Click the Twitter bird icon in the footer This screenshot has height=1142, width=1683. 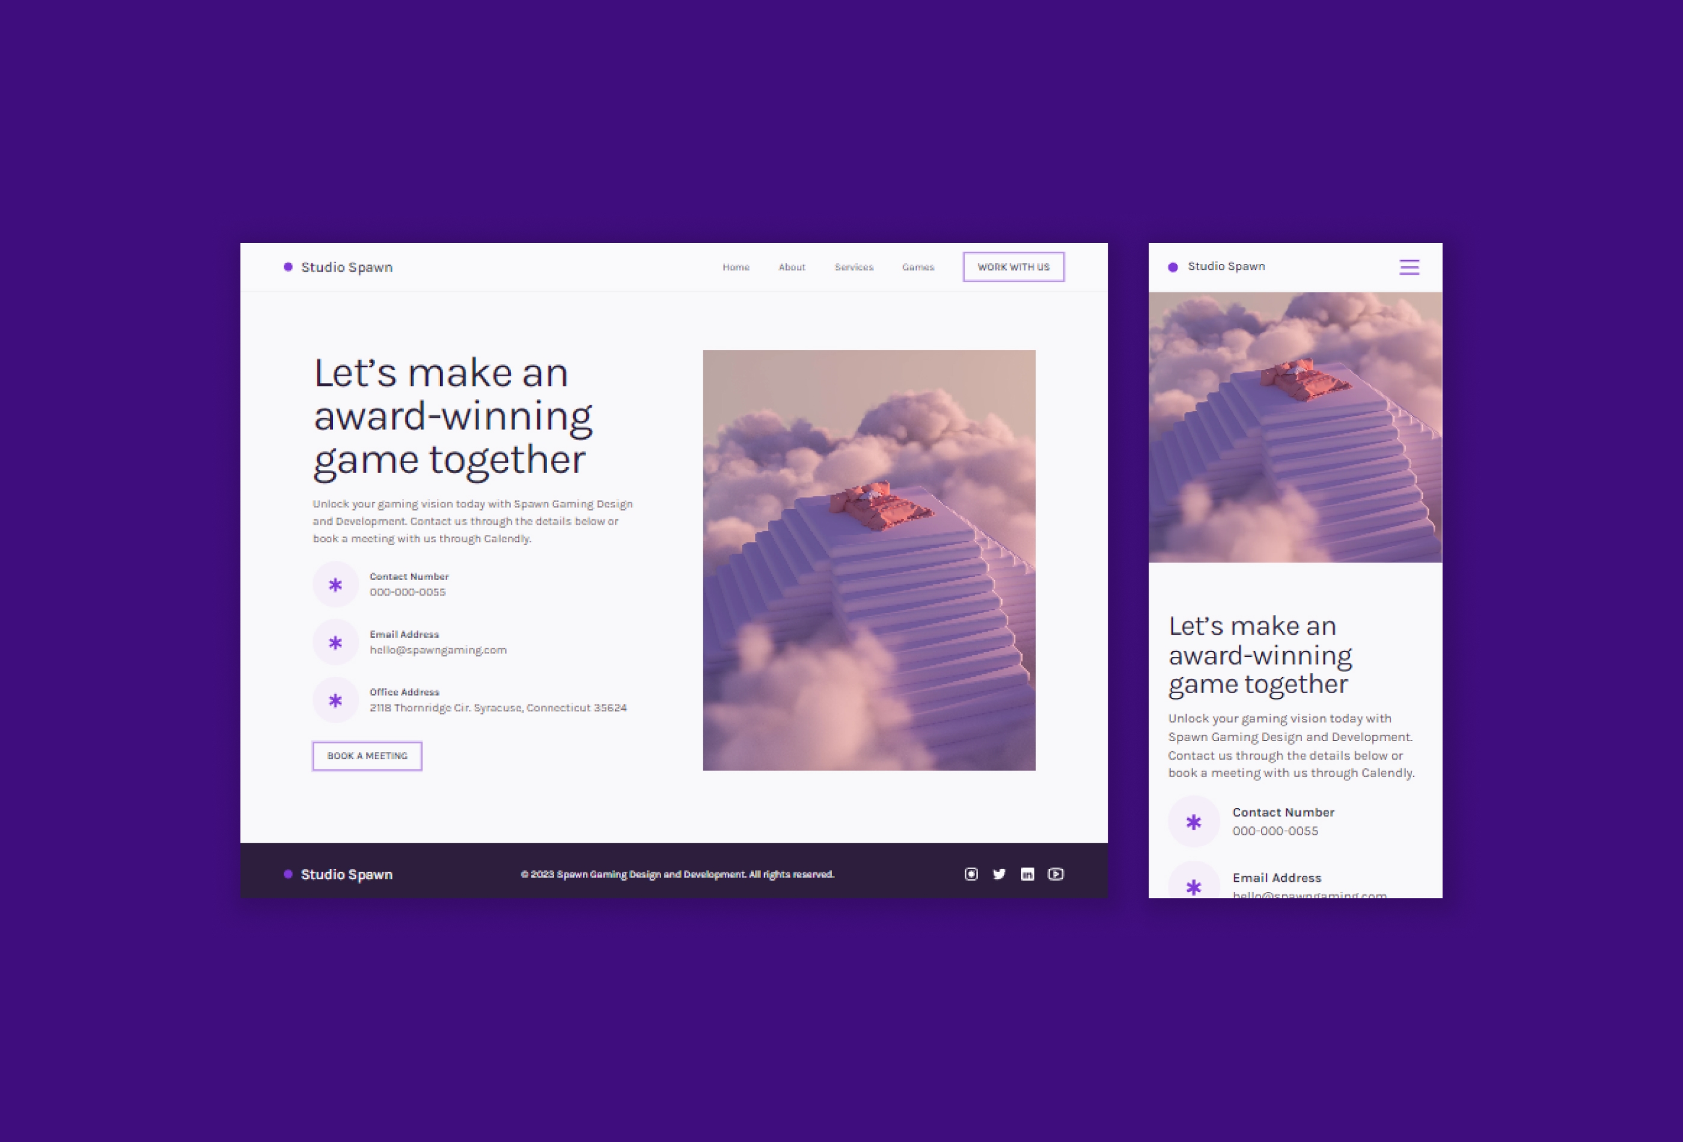1000,874
